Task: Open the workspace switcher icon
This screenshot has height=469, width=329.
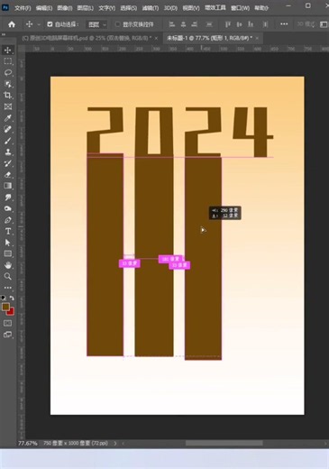Action: point(324,24)
